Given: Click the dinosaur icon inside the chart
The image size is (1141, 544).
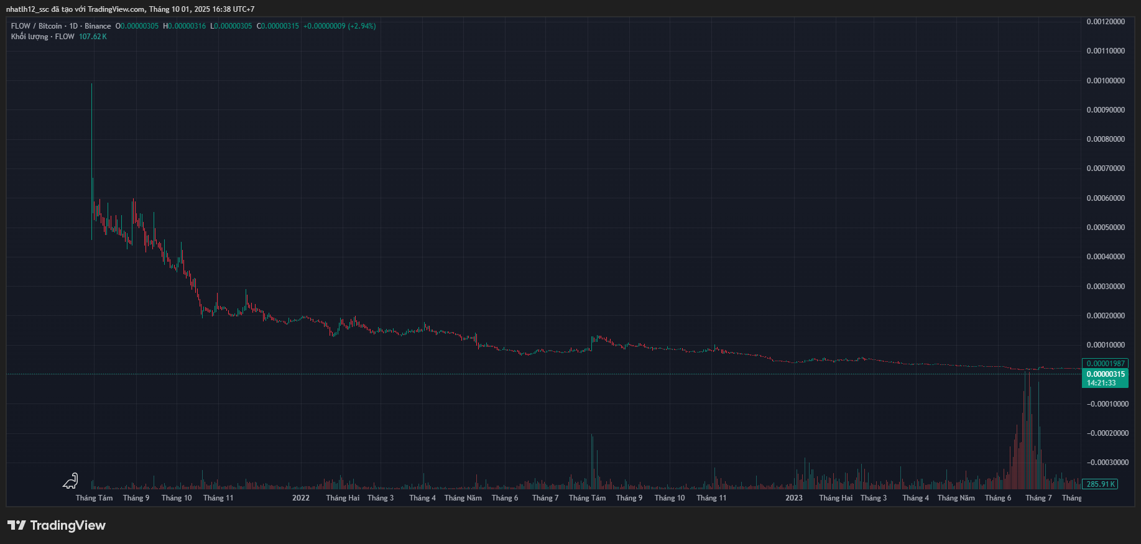Looking at the screenshot, I should point(71,481).
